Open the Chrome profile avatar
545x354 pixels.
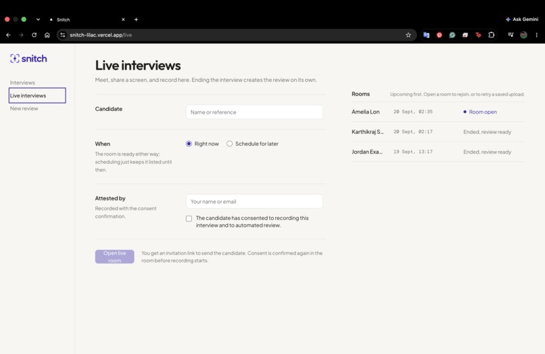pos(523,35)
